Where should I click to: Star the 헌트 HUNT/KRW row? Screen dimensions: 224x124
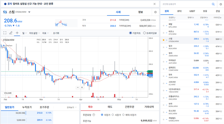click(164, 76)
